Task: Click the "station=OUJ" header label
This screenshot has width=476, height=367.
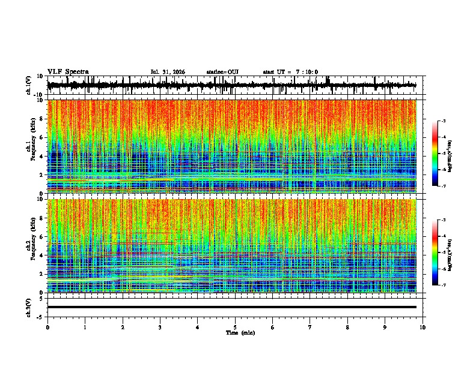Action: pyautogui.click(x=222, y=72)
